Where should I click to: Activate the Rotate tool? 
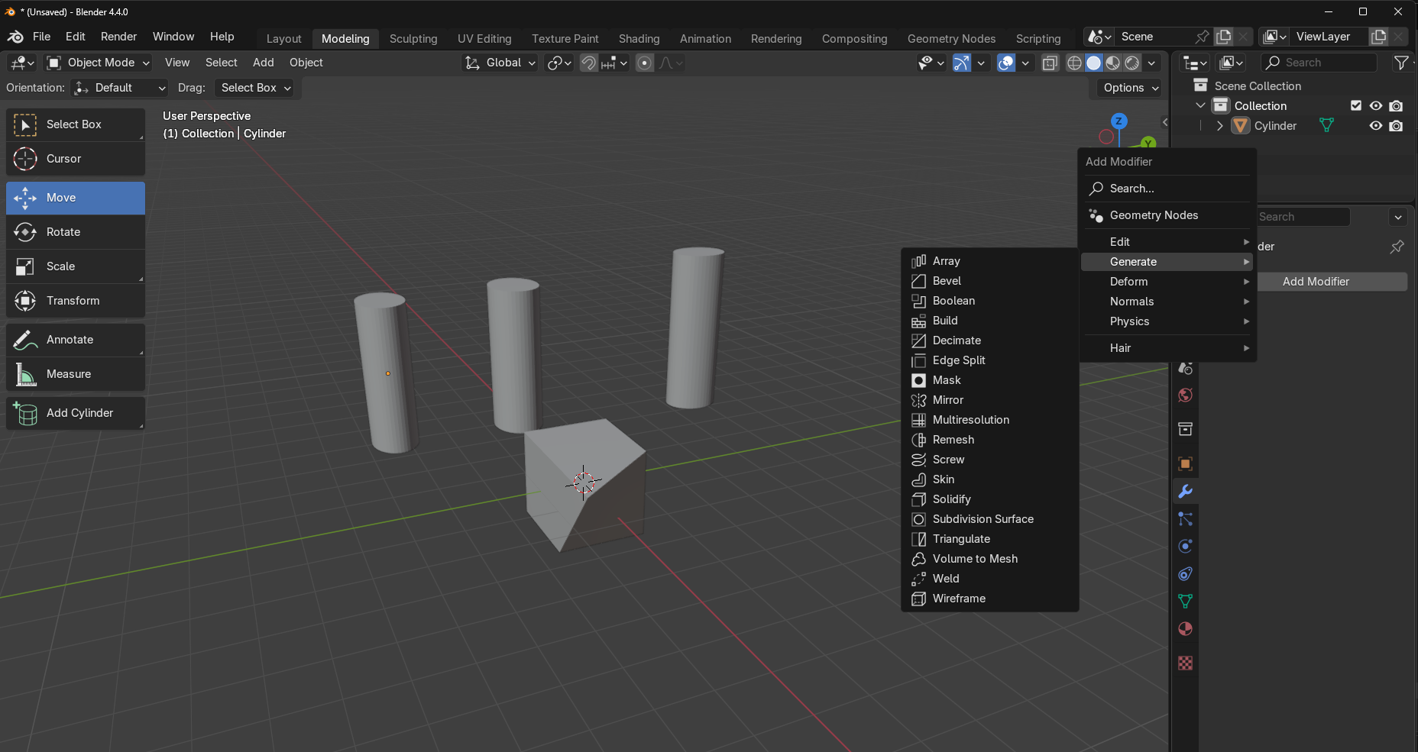tap(75, 232)
